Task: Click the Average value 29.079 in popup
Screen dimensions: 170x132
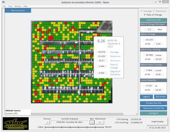Action: pos(101,52)
